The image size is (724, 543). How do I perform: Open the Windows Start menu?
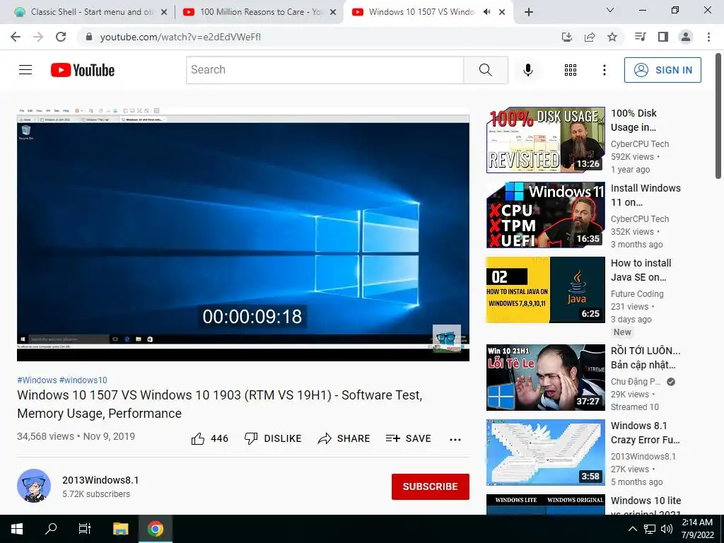coord(17,529)
